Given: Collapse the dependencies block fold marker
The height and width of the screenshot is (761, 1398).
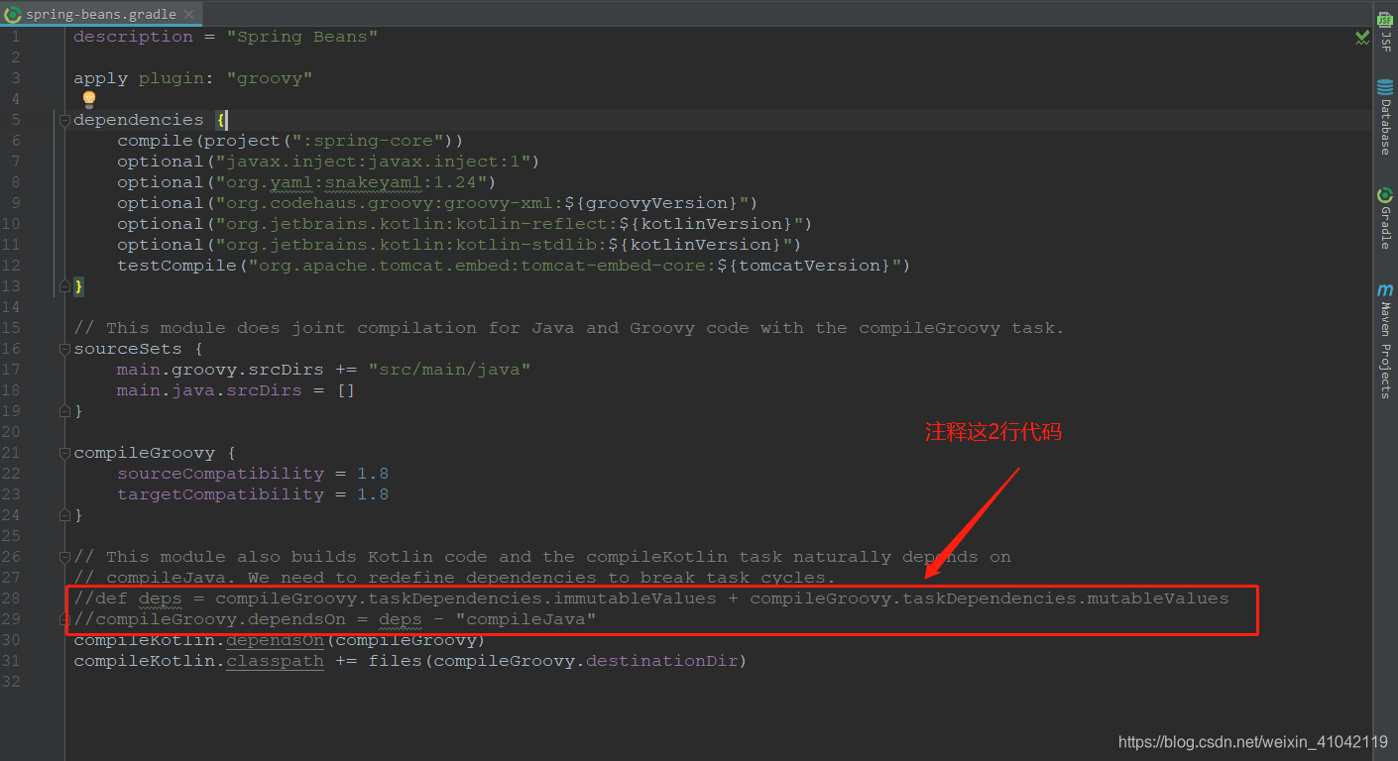Looking at the screenshot, I should coord(64,120).
